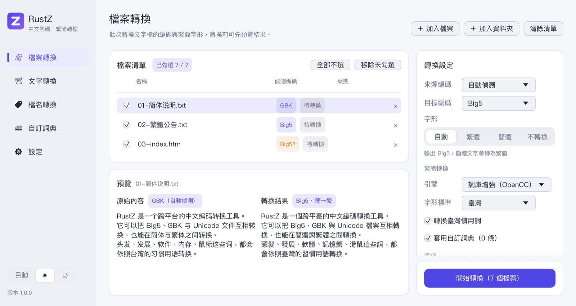Click the GBK (自動偵測) source badge
The image size is (576, 306).
pyautogui.click(x=175, y=201)
